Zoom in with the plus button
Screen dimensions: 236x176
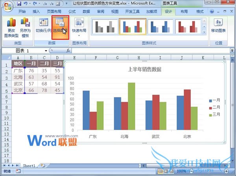pyautogui.click(x=227, y=171)
